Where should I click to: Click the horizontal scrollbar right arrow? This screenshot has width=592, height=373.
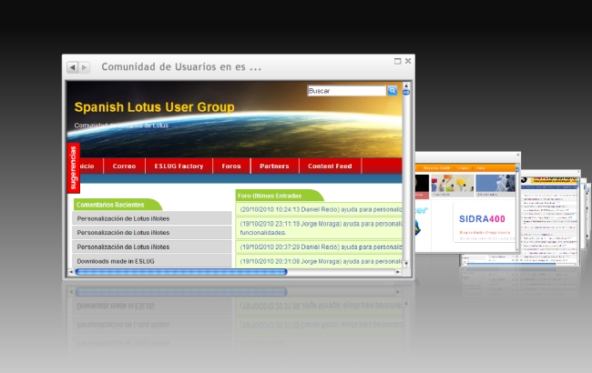click(x=398, y=271)
